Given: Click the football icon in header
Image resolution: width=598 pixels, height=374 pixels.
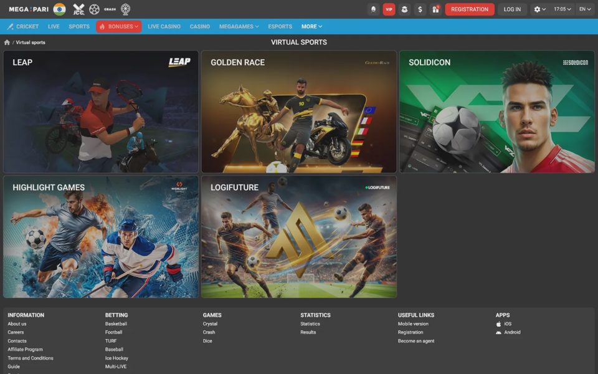Looking at the screenshot, I should [94, 9].
